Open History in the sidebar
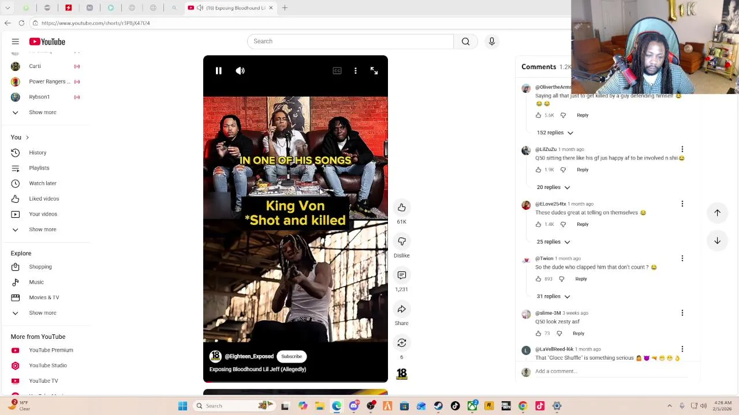This screenshot has width=739, height=415. [x=38, y=153]
